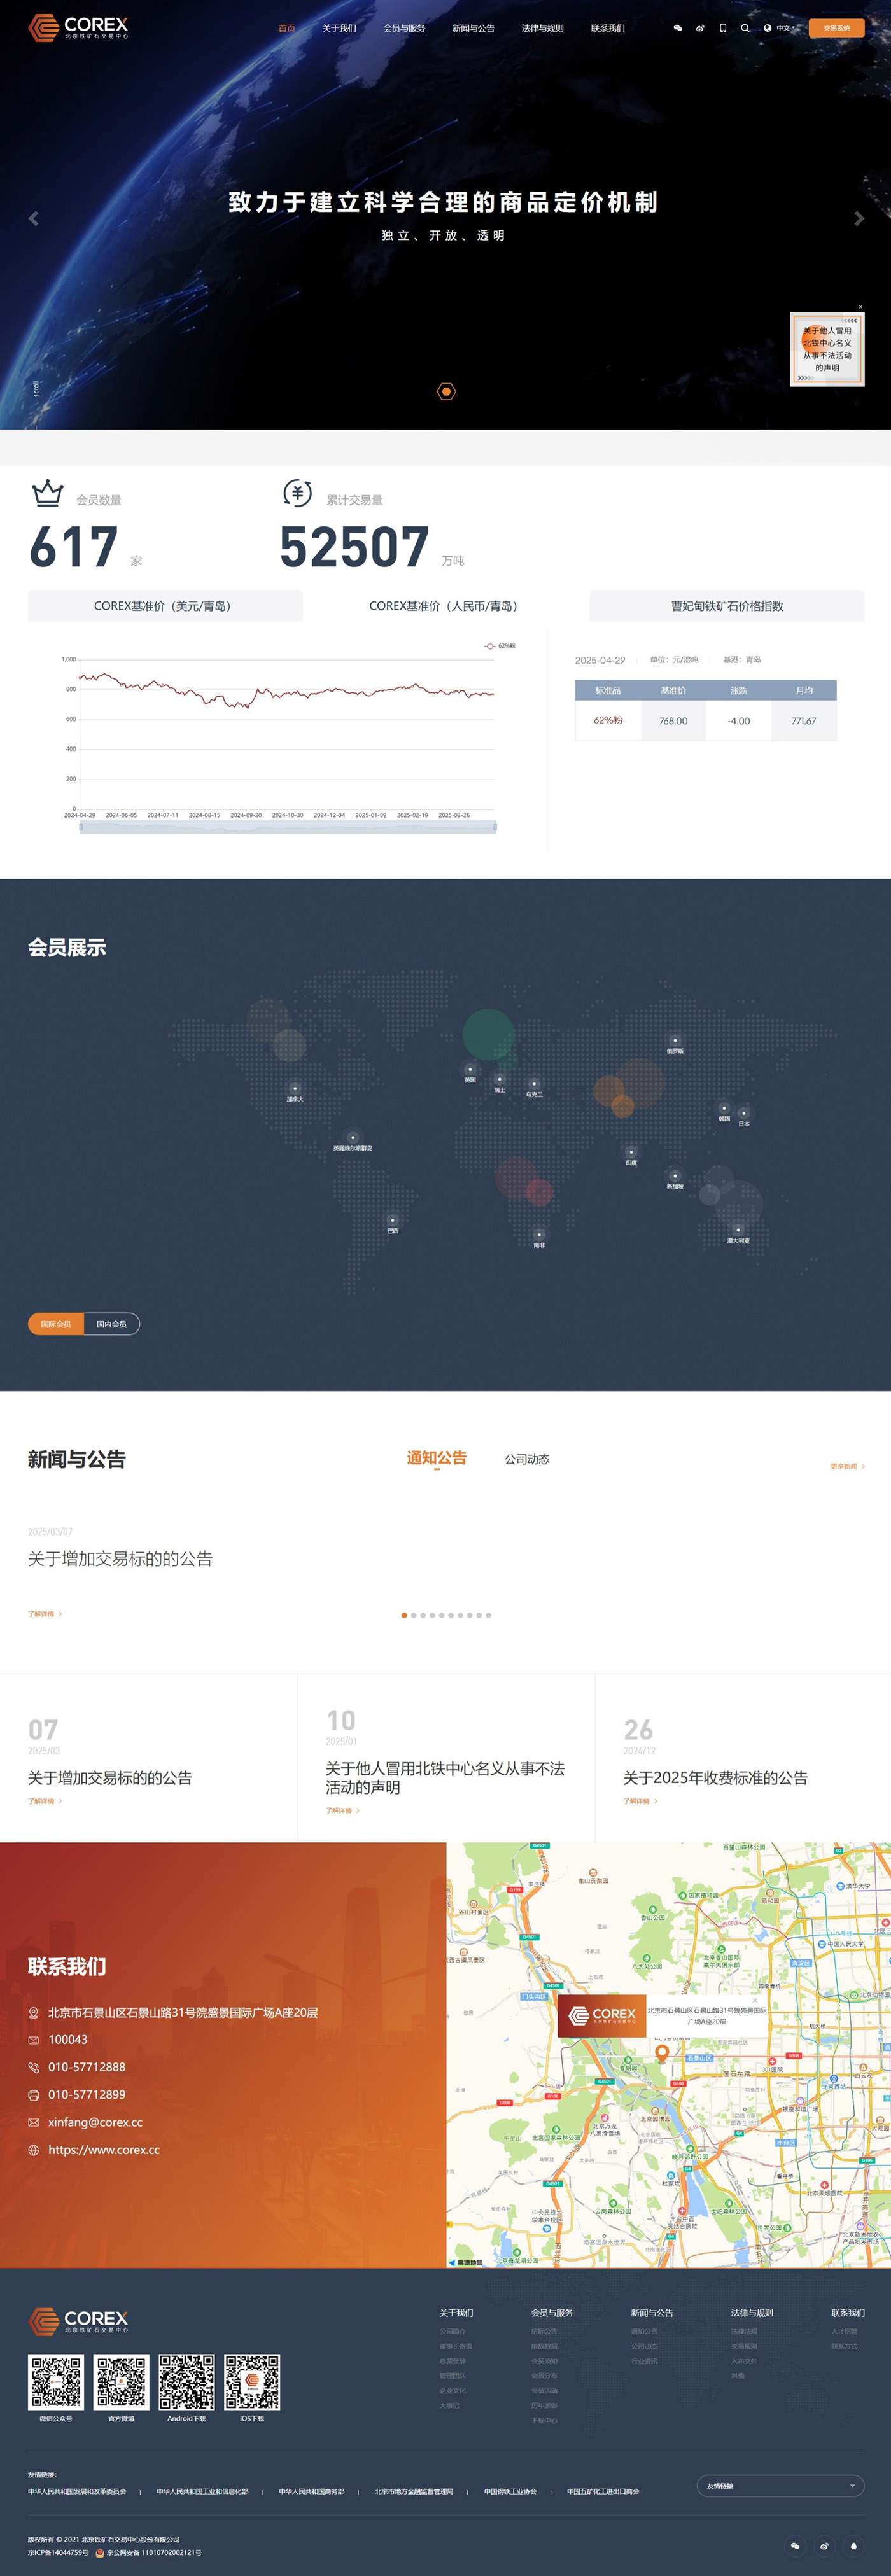The image size is (891, 2576).
Task: Click the chart date range zoom slider
Action: (x=288, y=827)
